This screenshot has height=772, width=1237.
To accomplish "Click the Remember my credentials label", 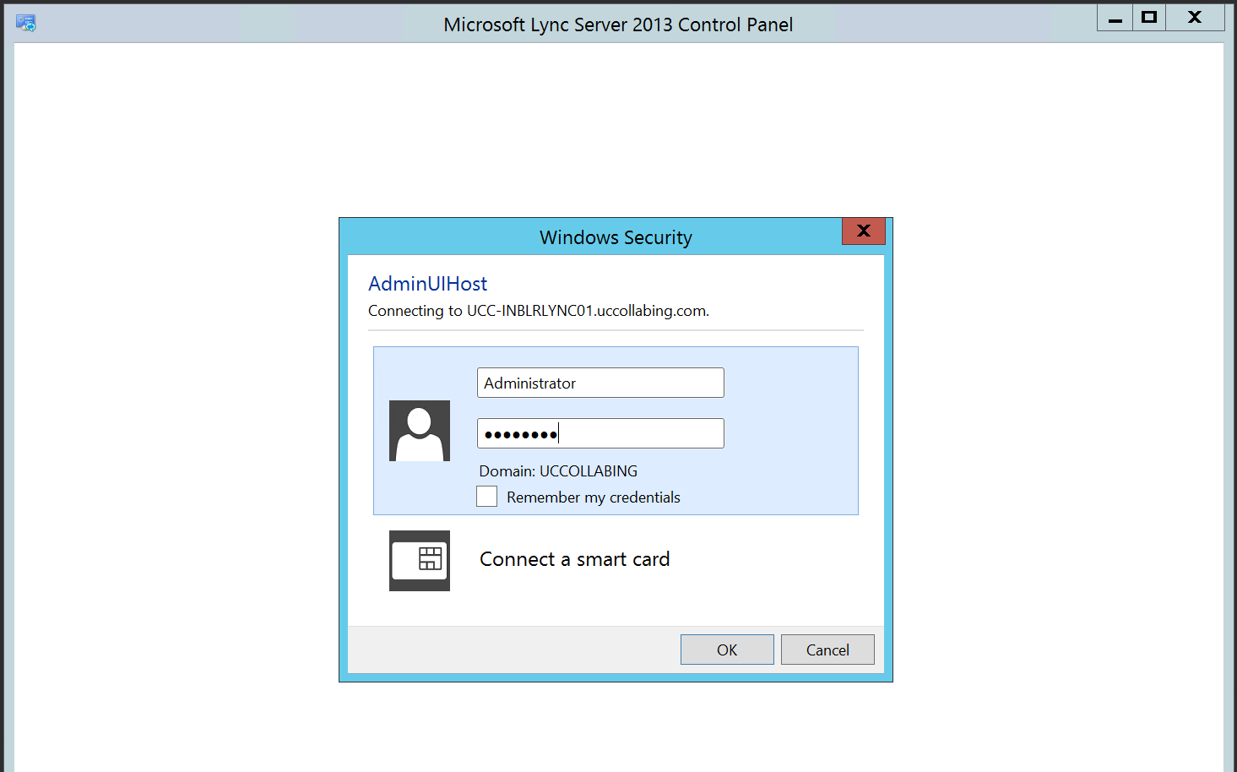I will click(x=594, y=497).
